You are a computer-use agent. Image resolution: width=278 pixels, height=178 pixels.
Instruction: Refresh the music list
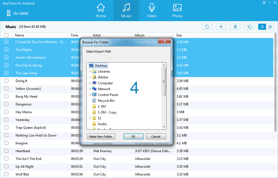point(207,27)
